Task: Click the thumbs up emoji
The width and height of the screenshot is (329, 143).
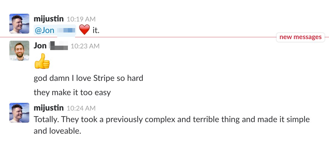Action: point(42,62)
